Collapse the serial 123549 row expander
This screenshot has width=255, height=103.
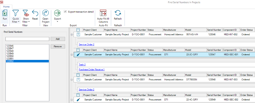[72, 100]
